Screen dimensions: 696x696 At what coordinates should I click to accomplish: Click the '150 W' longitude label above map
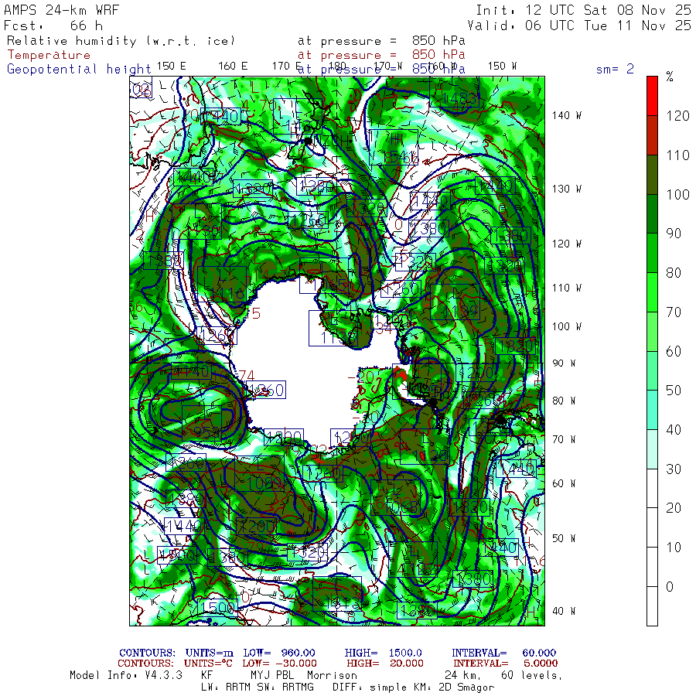[x=502, y=67]
